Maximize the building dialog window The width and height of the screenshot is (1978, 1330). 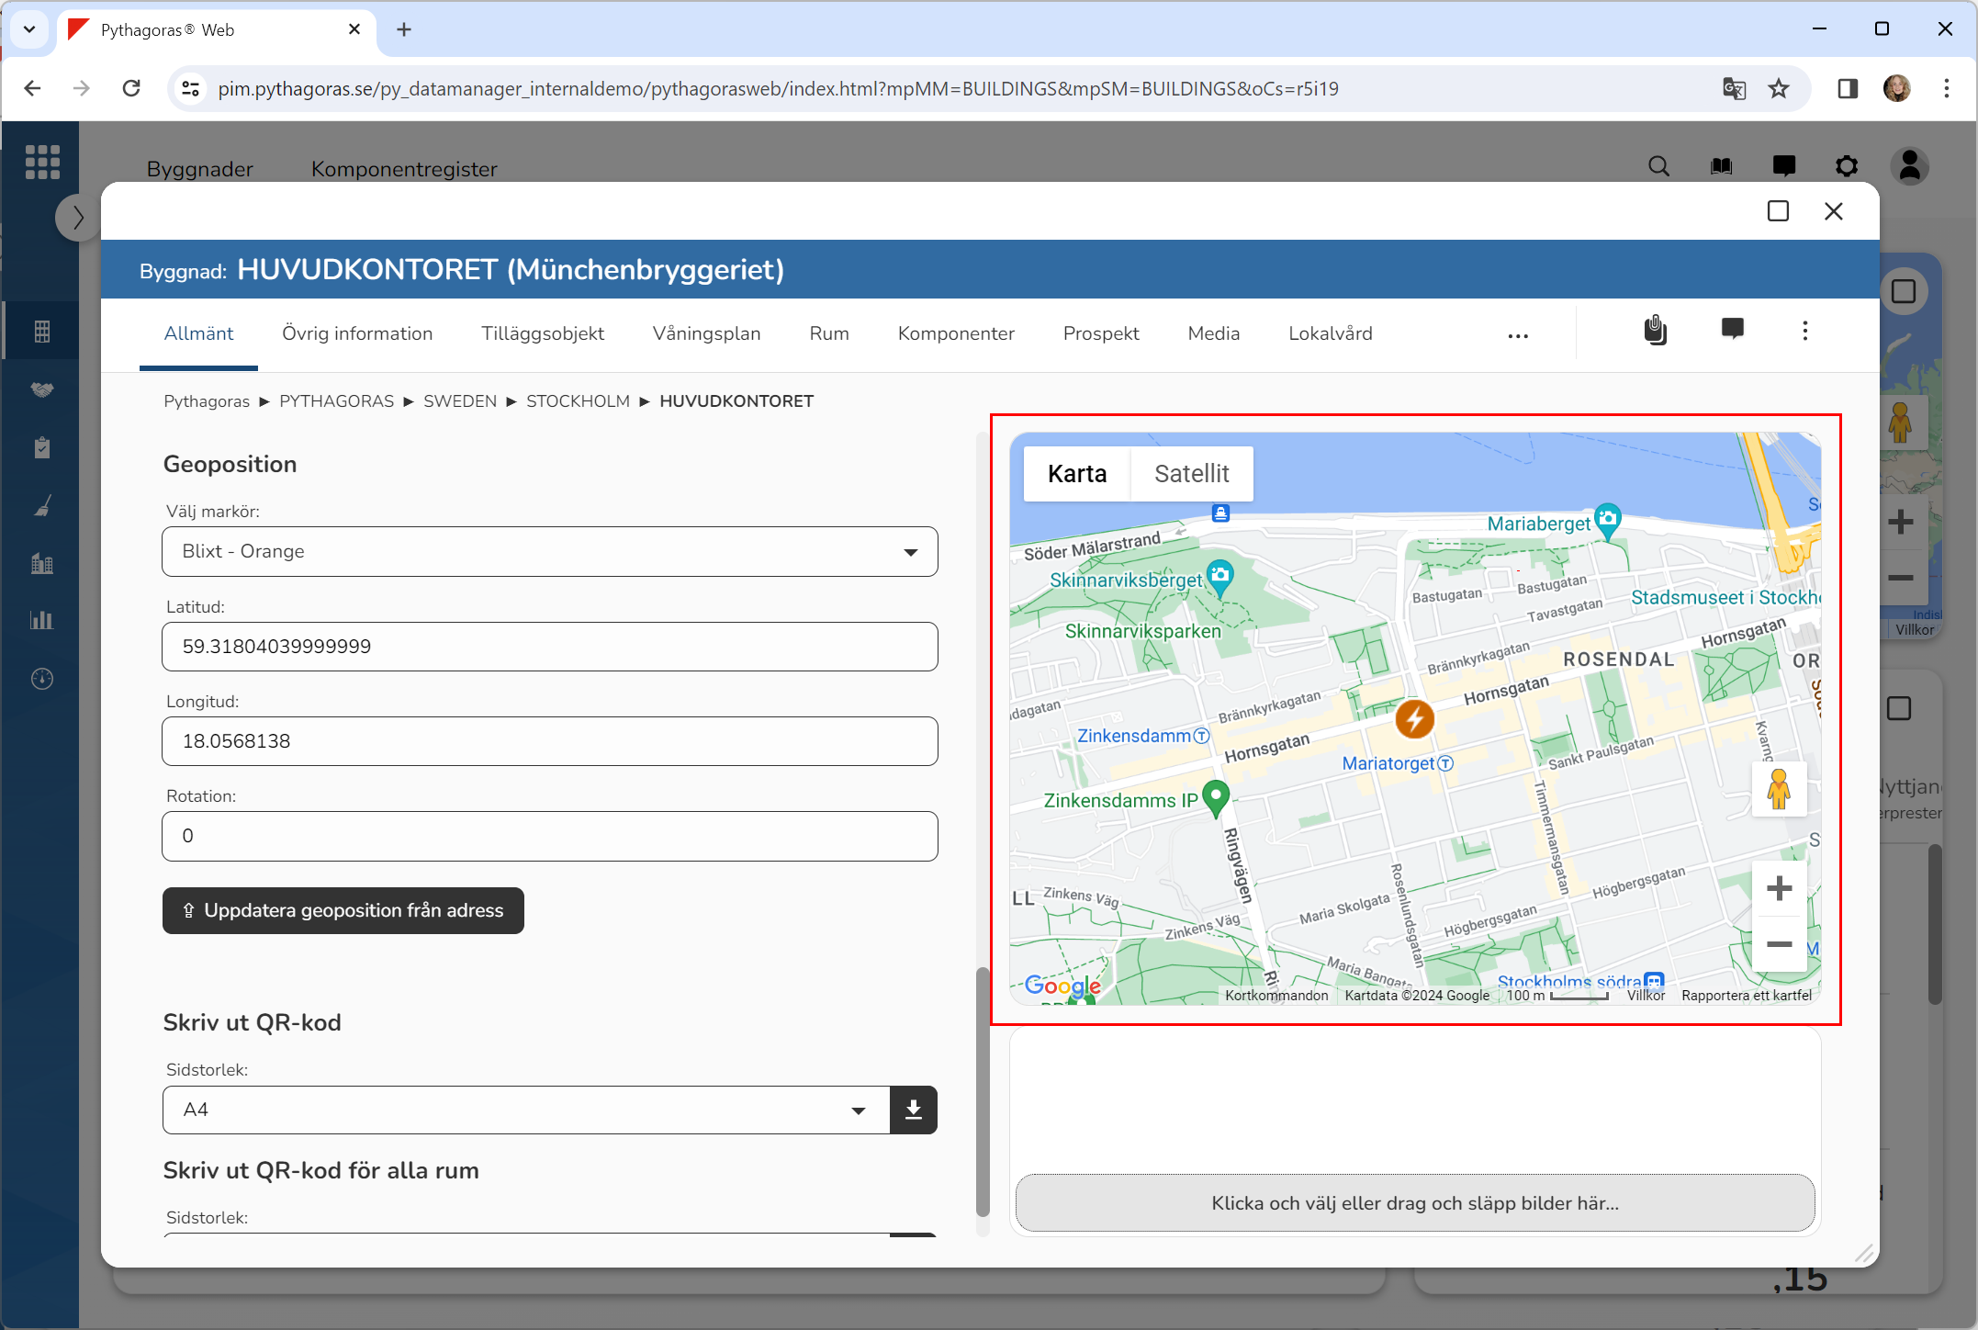pyautogui.click(x=1778, y=211)
